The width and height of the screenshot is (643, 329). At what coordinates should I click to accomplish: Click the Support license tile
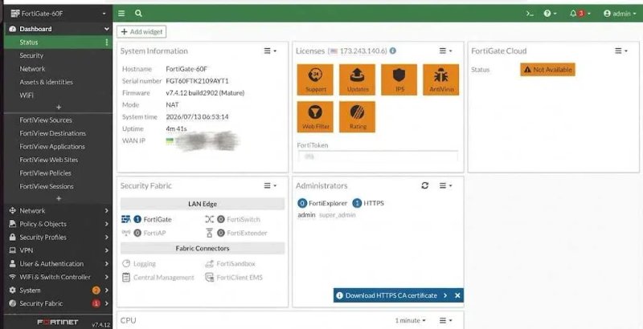[x=315, y=79]
